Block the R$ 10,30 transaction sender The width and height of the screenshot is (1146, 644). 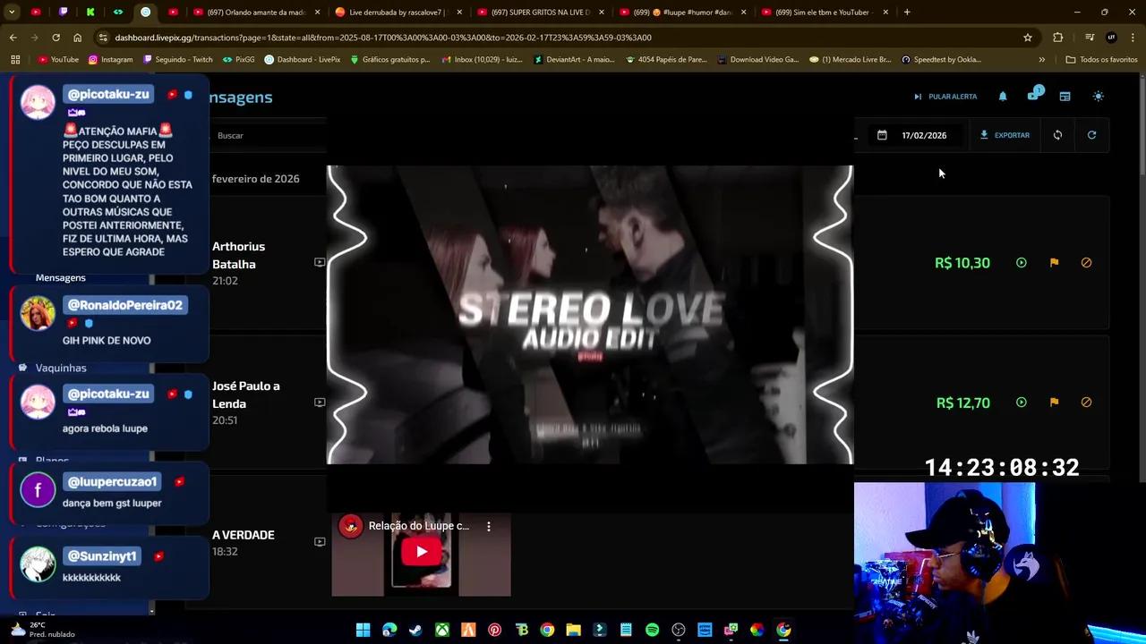pos(1086,263)
